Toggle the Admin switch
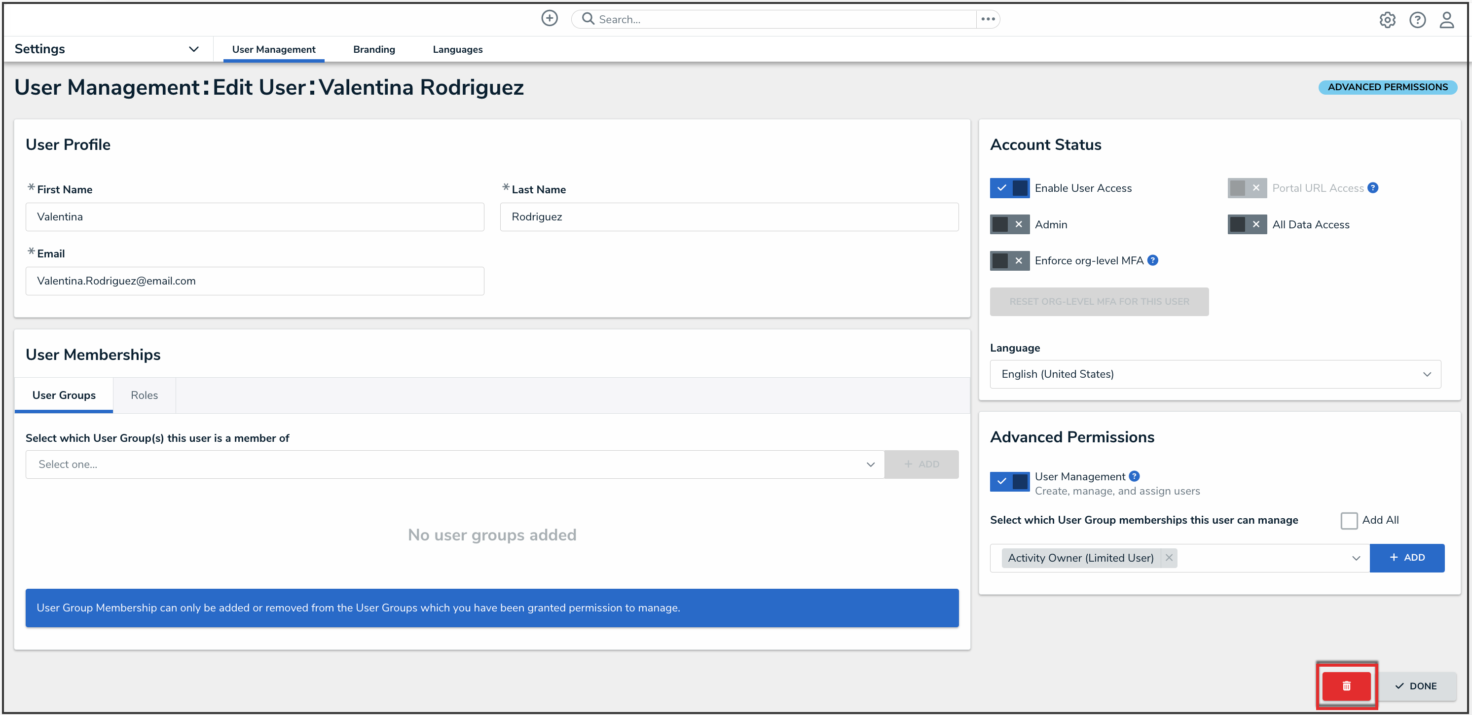 pyautogui.click(x=1009, y=224)
